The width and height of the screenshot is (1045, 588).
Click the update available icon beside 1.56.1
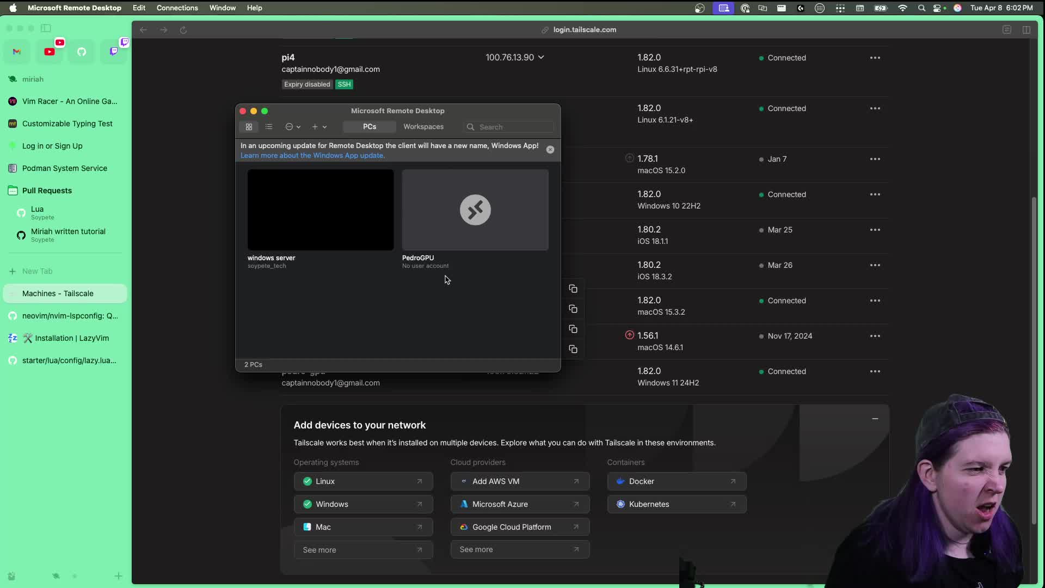tap(630, 335)
